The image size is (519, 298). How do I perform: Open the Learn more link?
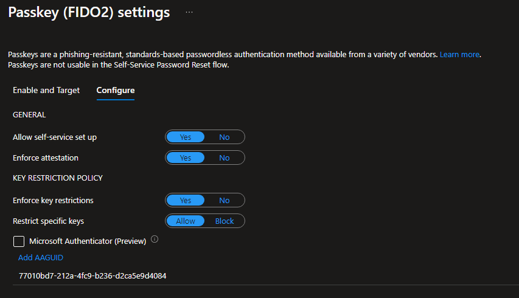click(x=459, y=55)
